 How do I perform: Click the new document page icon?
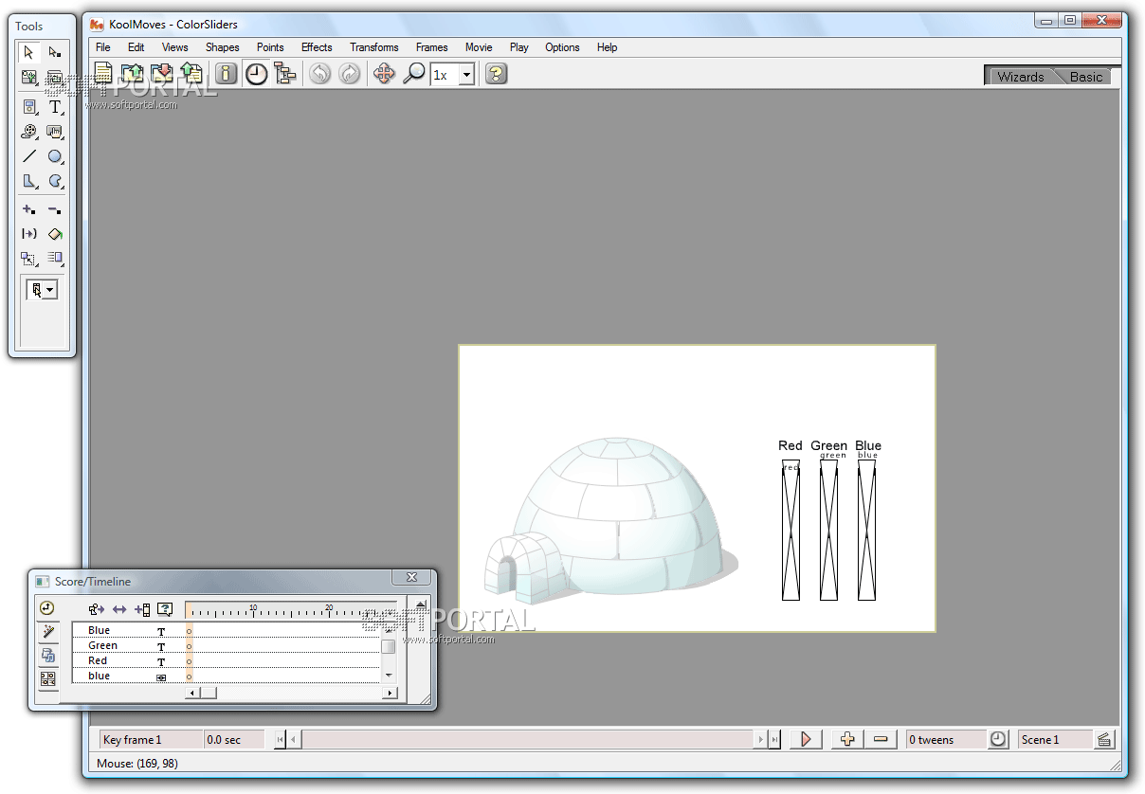tap(103, 74)
